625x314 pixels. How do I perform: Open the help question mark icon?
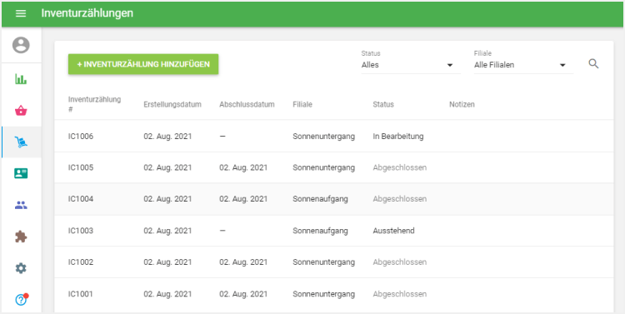21,300
